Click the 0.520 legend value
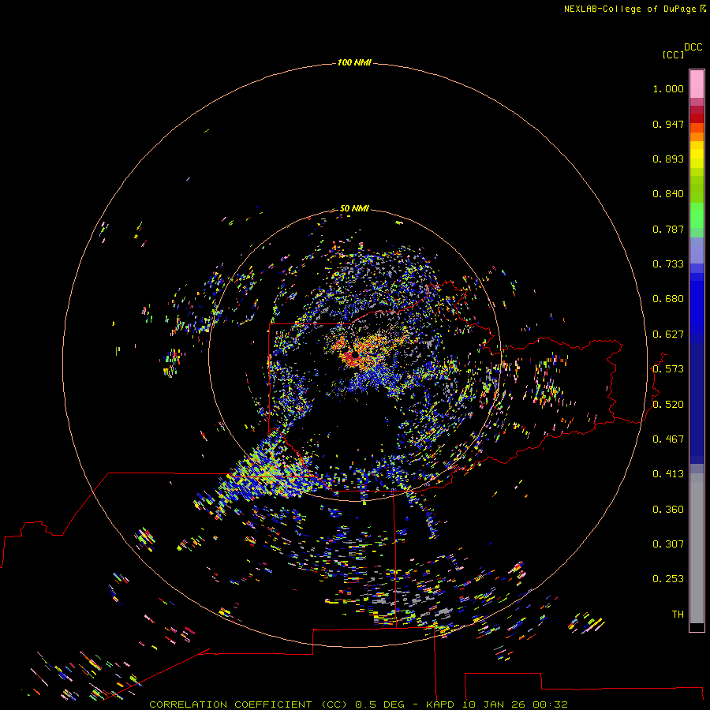The image size is (710, 710). tap(668, 405)
